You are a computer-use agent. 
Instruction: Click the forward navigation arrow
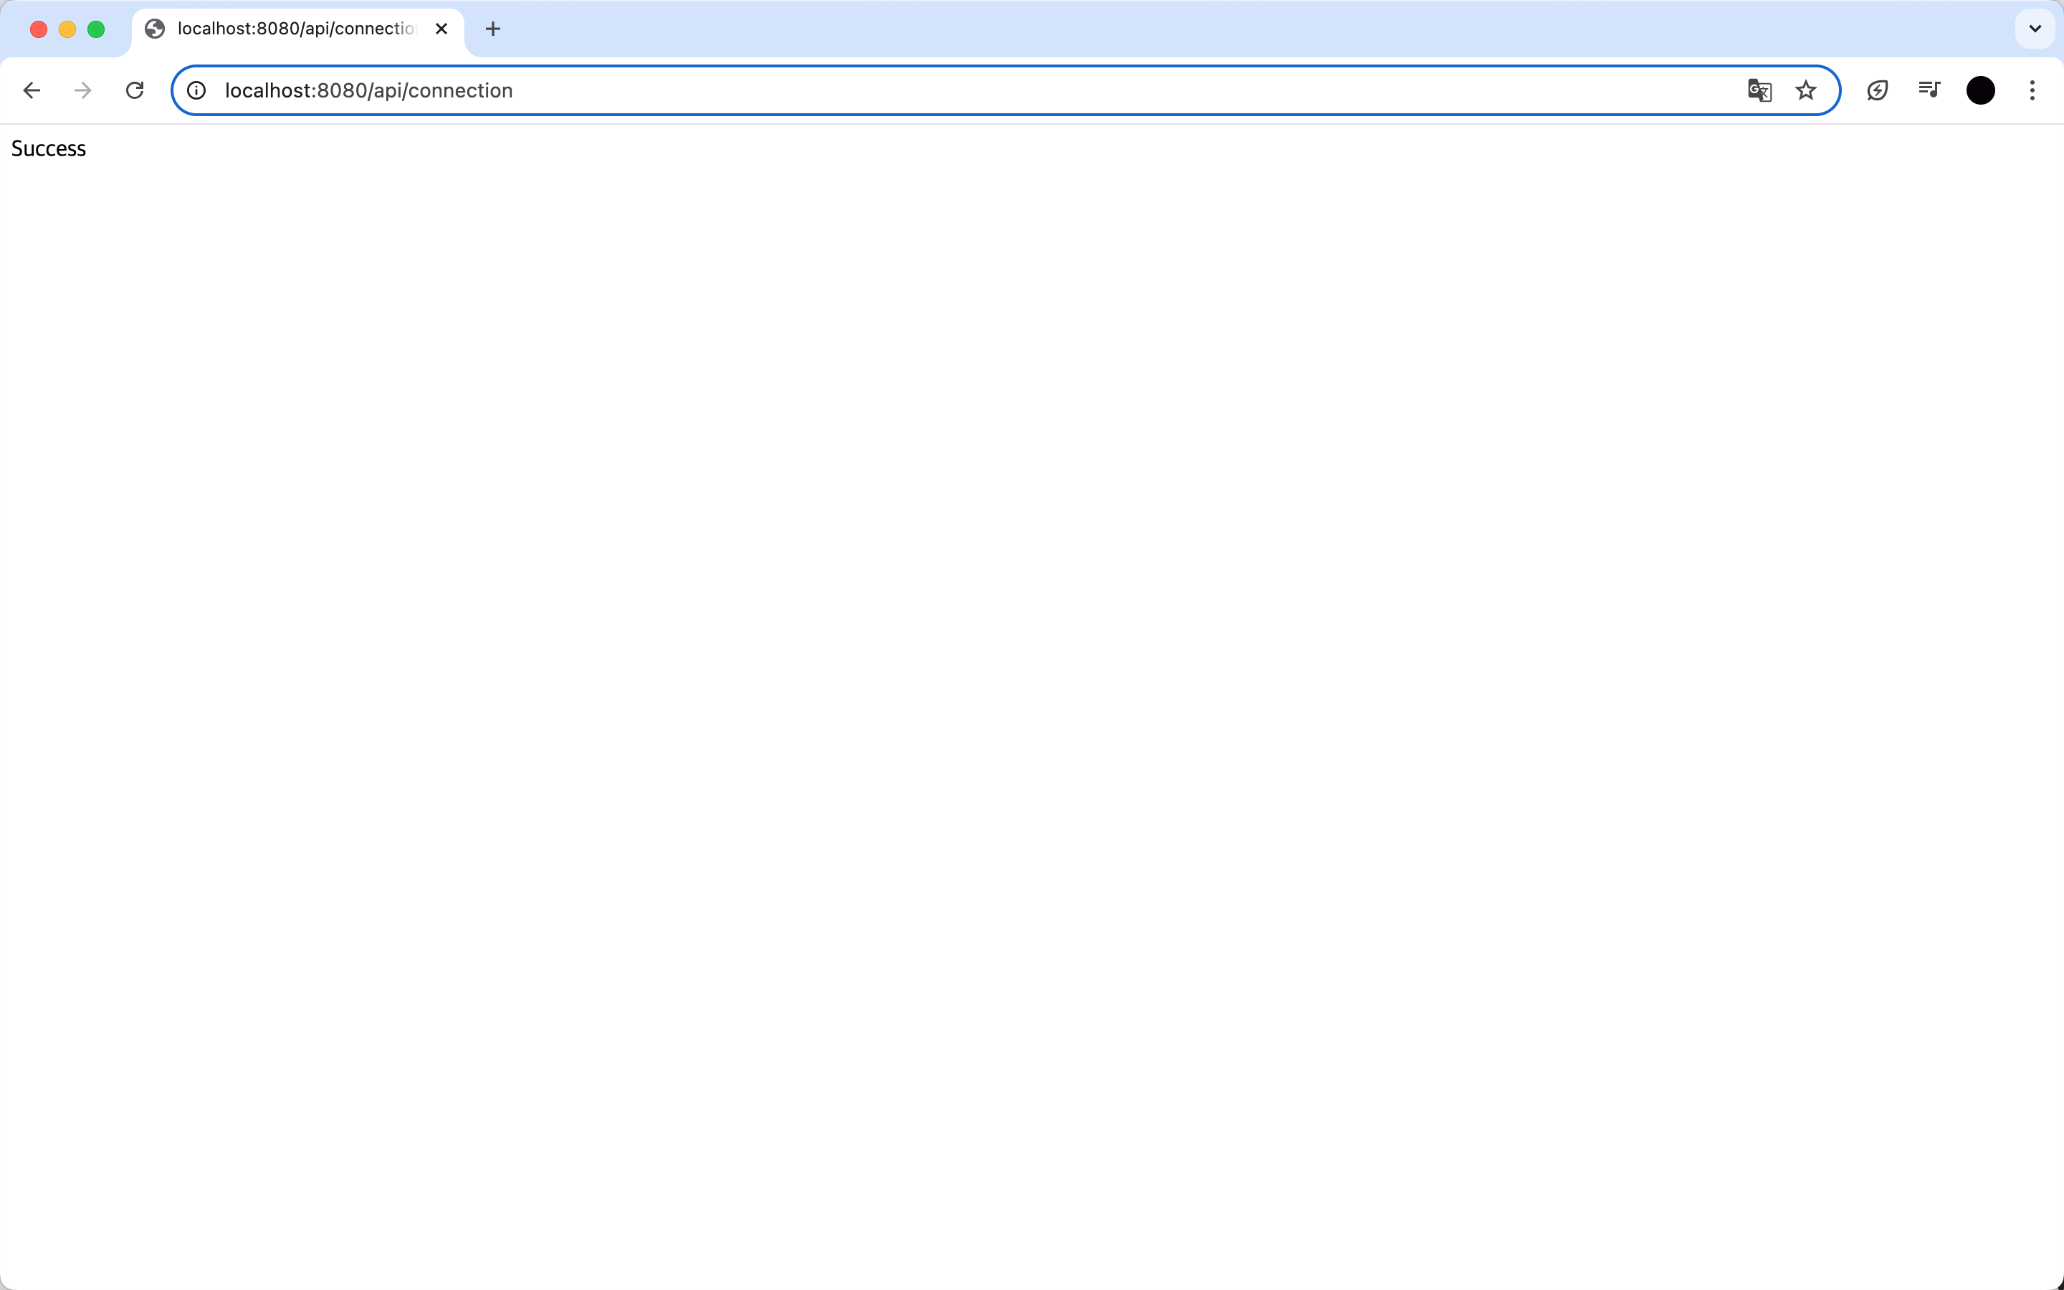point(82,90)
